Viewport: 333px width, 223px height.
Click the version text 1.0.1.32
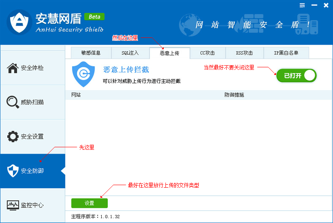110,217
